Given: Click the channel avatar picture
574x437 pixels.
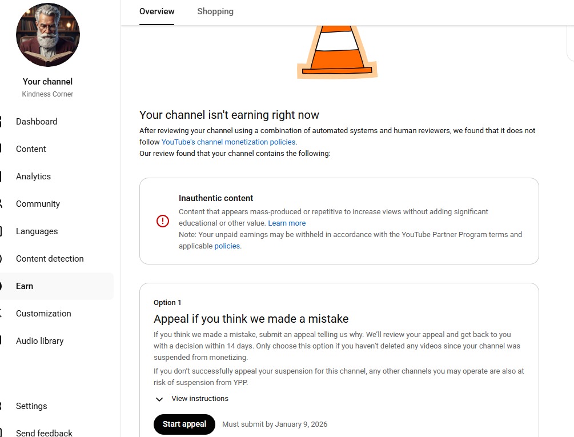Looking at the screenshot, I should coord(48,35).
